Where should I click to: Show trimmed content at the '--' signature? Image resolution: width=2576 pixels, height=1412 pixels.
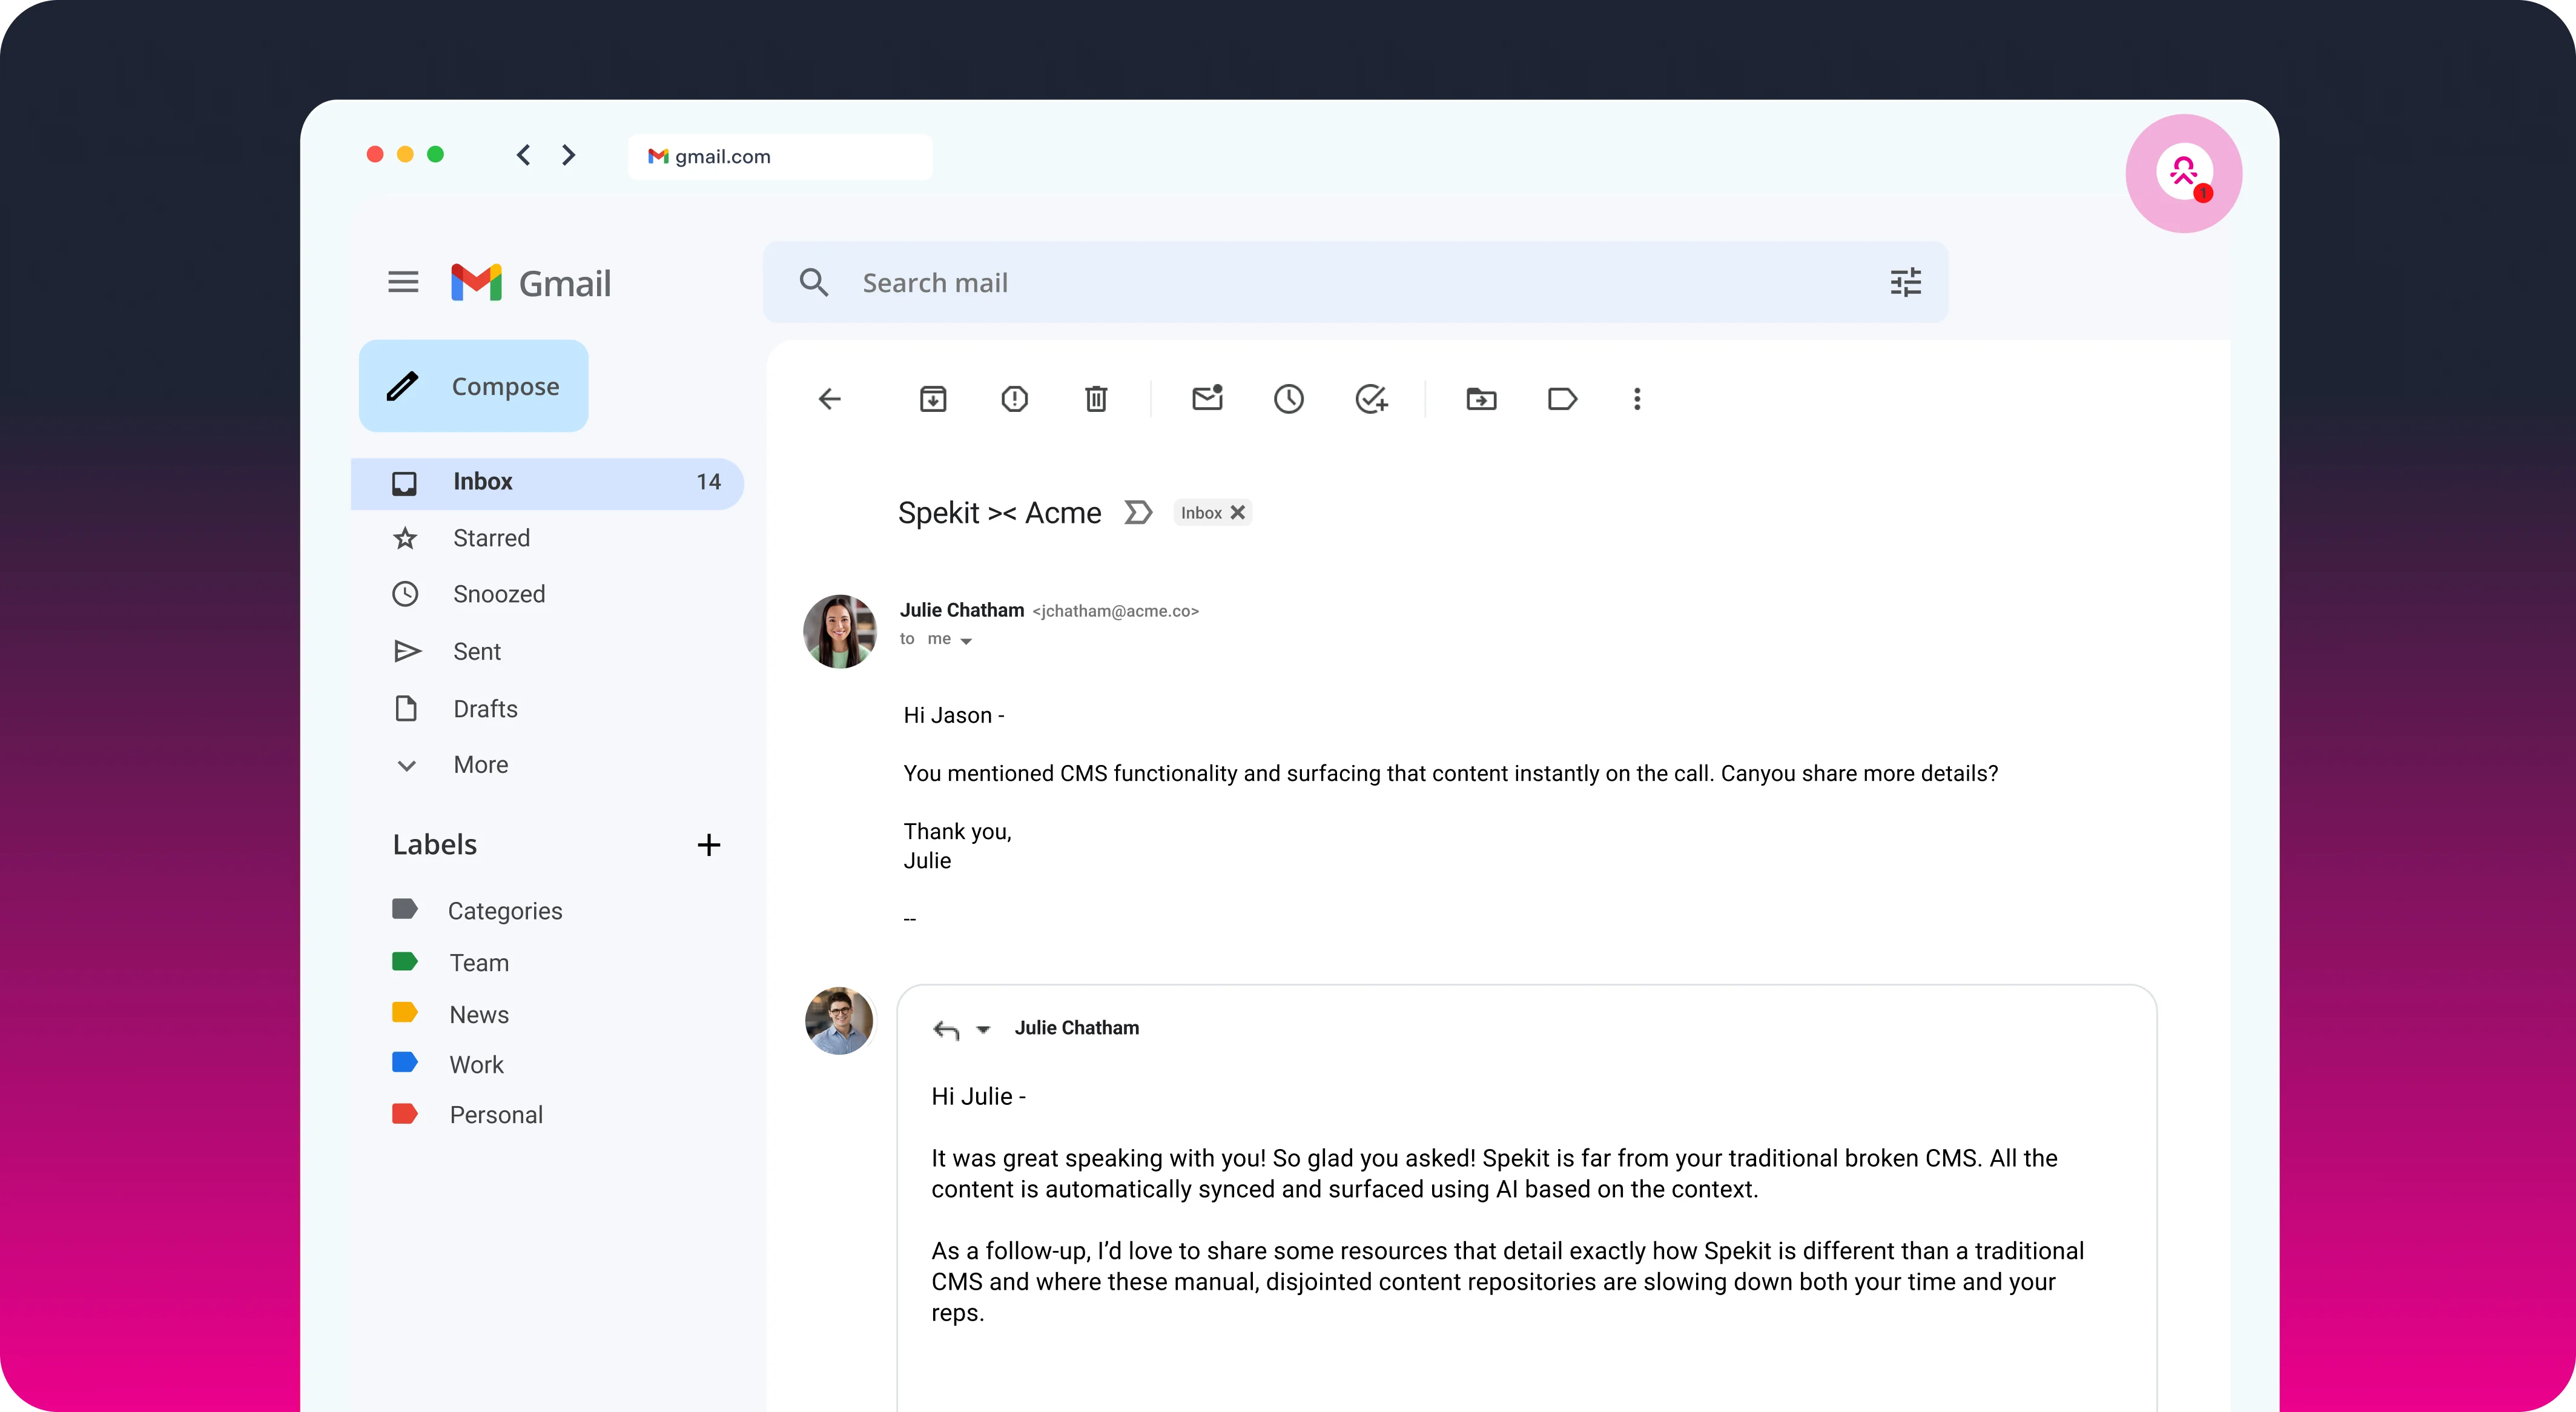[909, 919]
